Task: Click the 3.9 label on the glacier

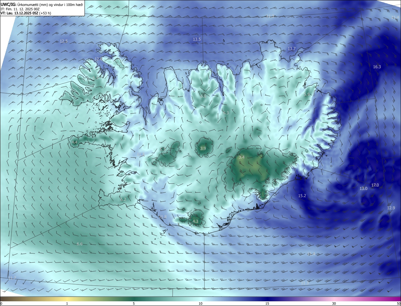Action: [203, 148]
